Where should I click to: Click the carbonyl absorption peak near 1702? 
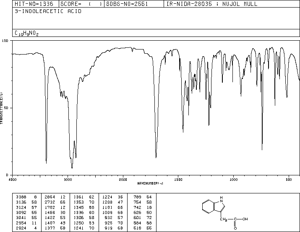click(x=156, y=157)
